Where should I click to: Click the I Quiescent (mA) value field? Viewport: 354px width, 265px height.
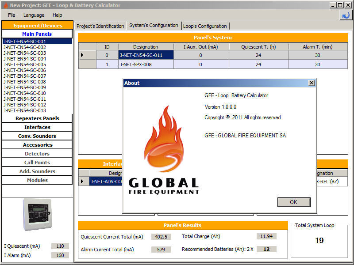(x=60, y=246)
